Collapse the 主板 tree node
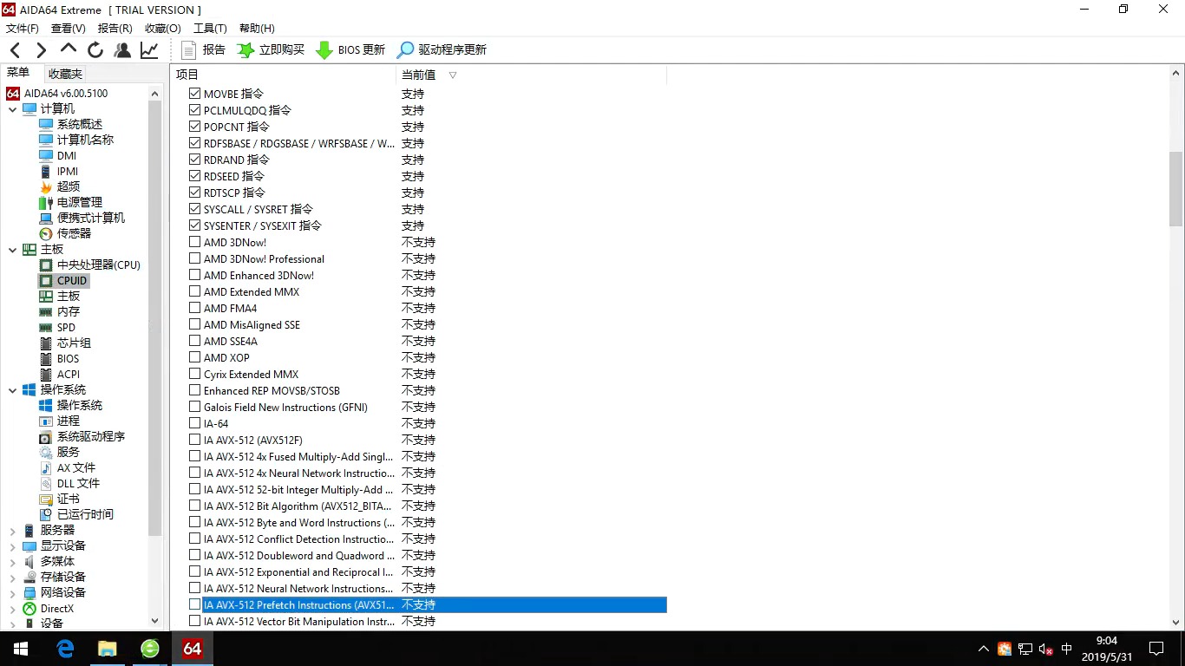This screenshot has width=1185, height=666. 12,250
